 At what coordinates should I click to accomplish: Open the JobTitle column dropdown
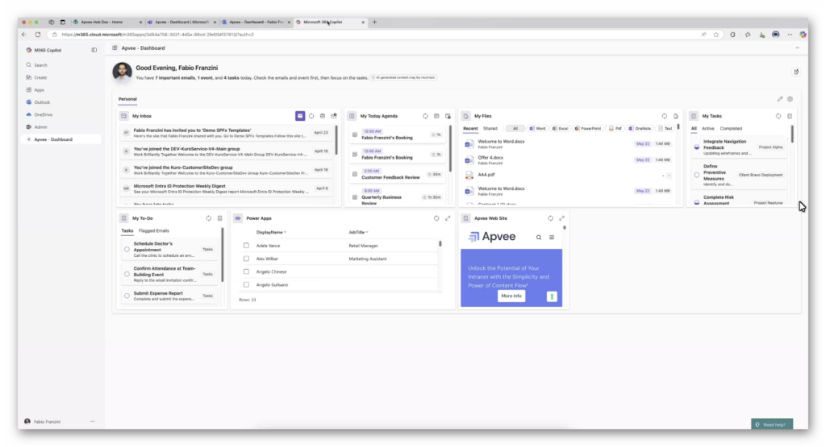[358, 232]
